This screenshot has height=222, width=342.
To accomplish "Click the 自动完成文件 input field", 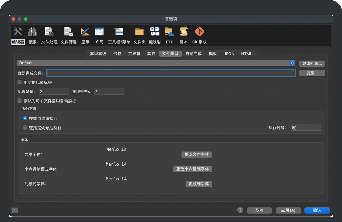I will pos(171,73).
